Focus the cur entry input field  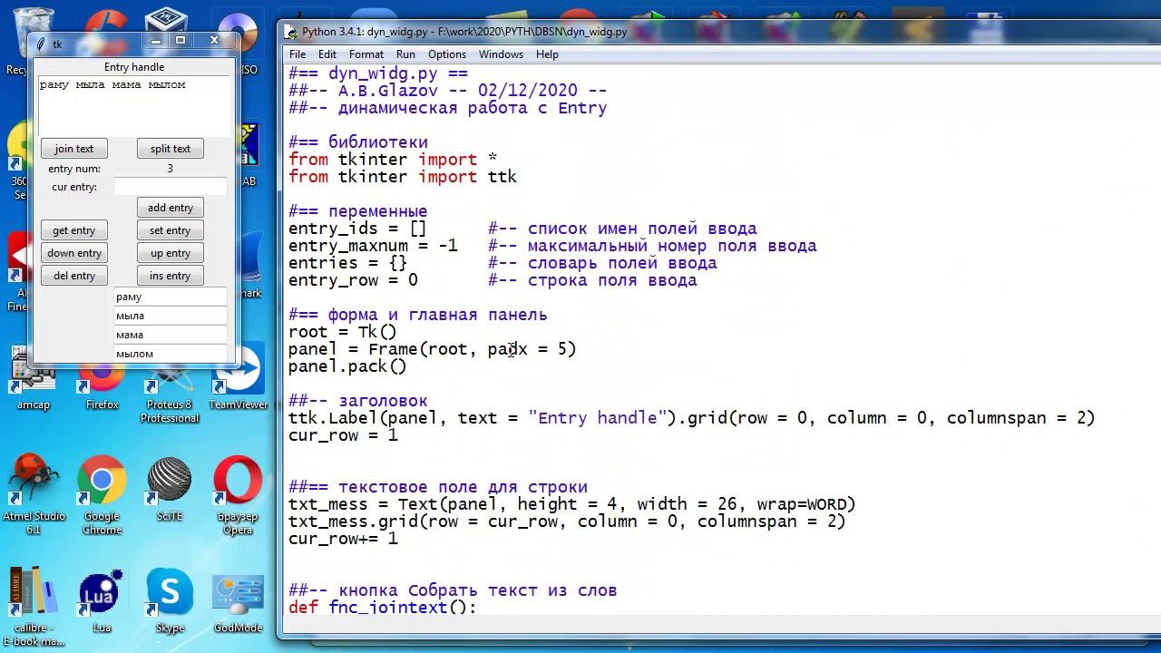pos(171,187)
